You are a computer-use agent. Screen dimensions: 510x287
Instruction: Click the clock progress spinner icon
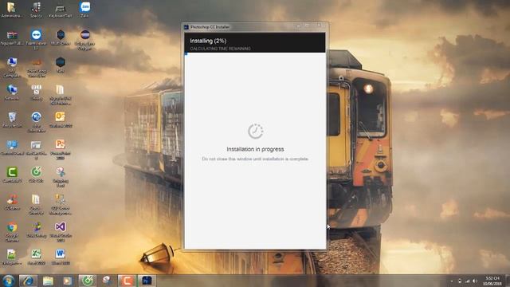255,131
